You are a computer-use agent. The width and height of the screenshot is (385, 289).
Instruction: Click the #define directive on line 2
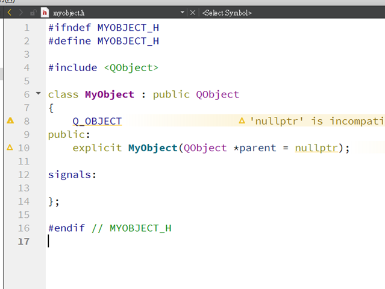tap(69, 41)
